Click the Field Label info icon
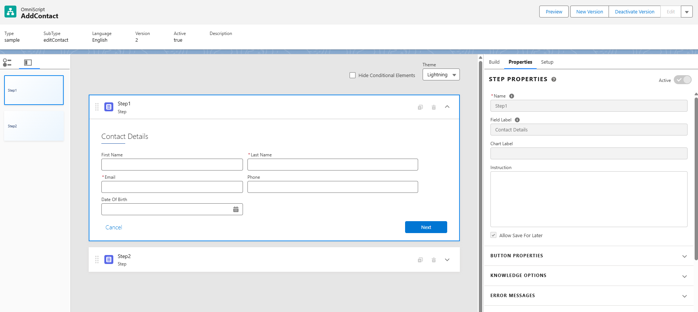 click(x=517, y=120)
